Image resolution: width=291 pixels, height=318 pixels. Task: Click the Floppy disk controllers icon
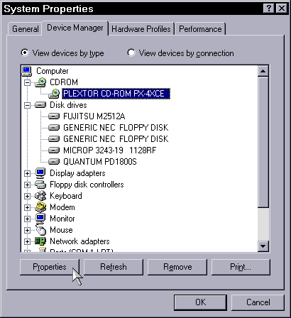pyautogui.click(x=40, y=185)
